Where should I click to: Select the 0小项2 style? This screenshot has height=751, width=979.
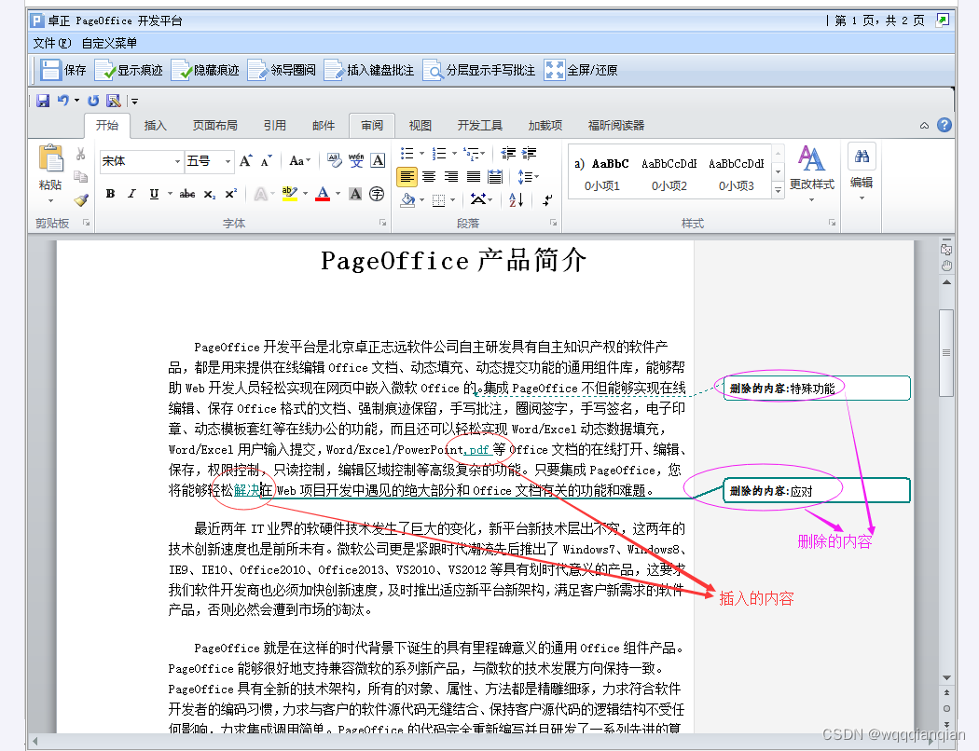(x=669, y=174)
